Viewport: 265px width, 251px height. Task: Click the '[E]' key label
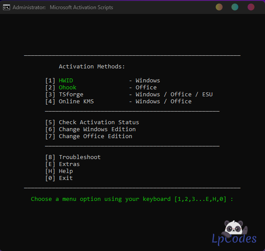[x=50, y=164]
